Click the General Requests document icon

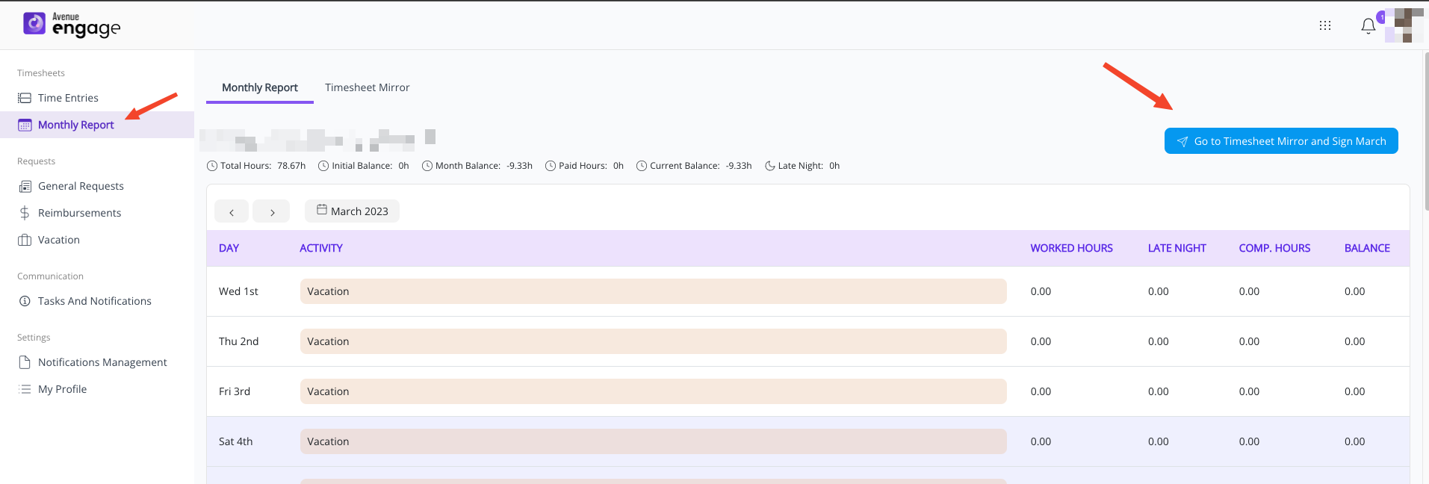pos(25,186)
